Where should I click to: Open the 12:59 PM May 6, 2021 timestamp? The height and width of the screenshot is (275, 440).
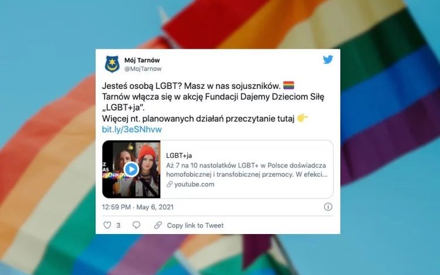click(138, 207)
